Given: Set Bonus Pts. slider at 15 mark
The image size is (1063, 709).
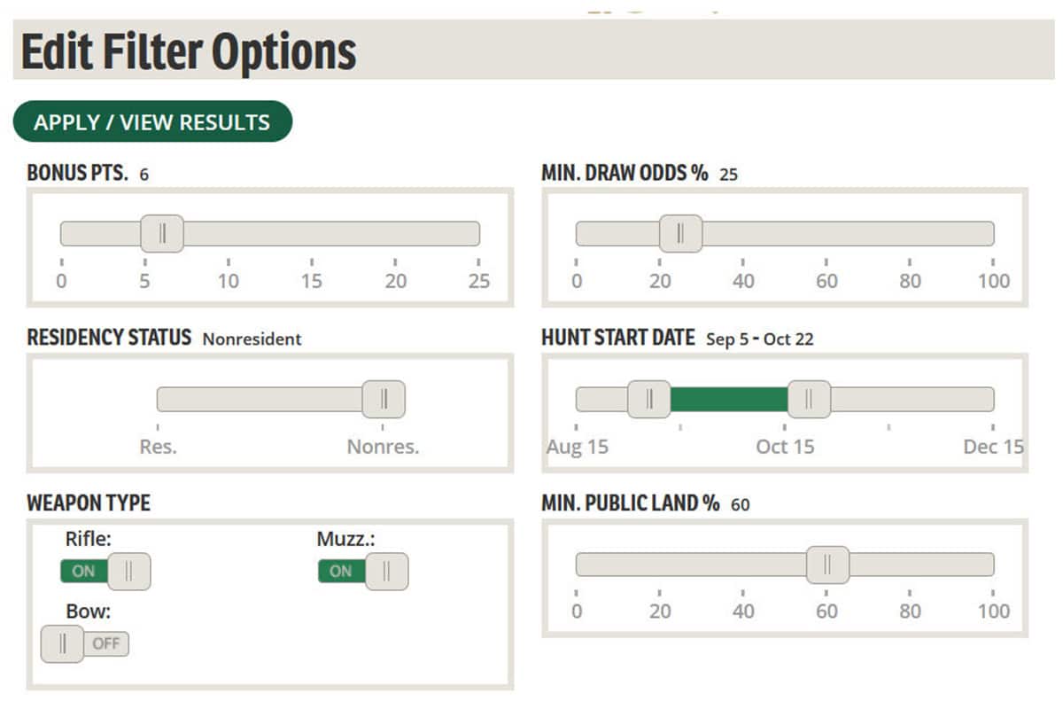Looking at the screenshot, I should click(312, 234).
